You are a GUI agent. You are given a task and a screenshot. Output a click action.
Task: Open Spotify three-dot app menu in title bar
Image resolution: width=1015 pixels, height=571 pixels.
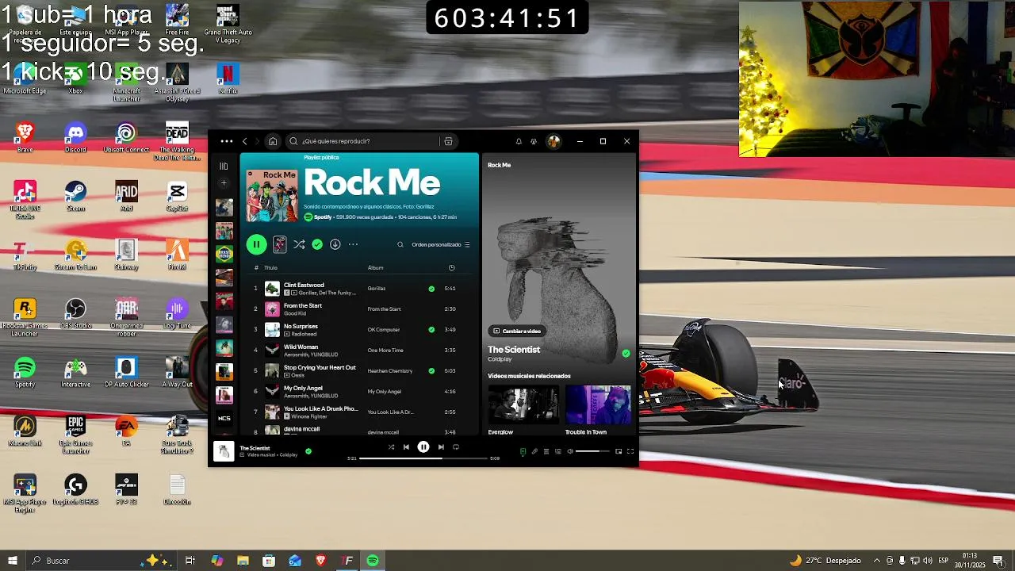pos(227,141)
